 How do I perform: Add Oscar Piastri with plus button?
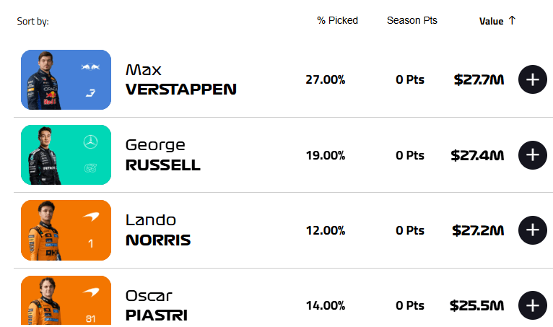533,305
